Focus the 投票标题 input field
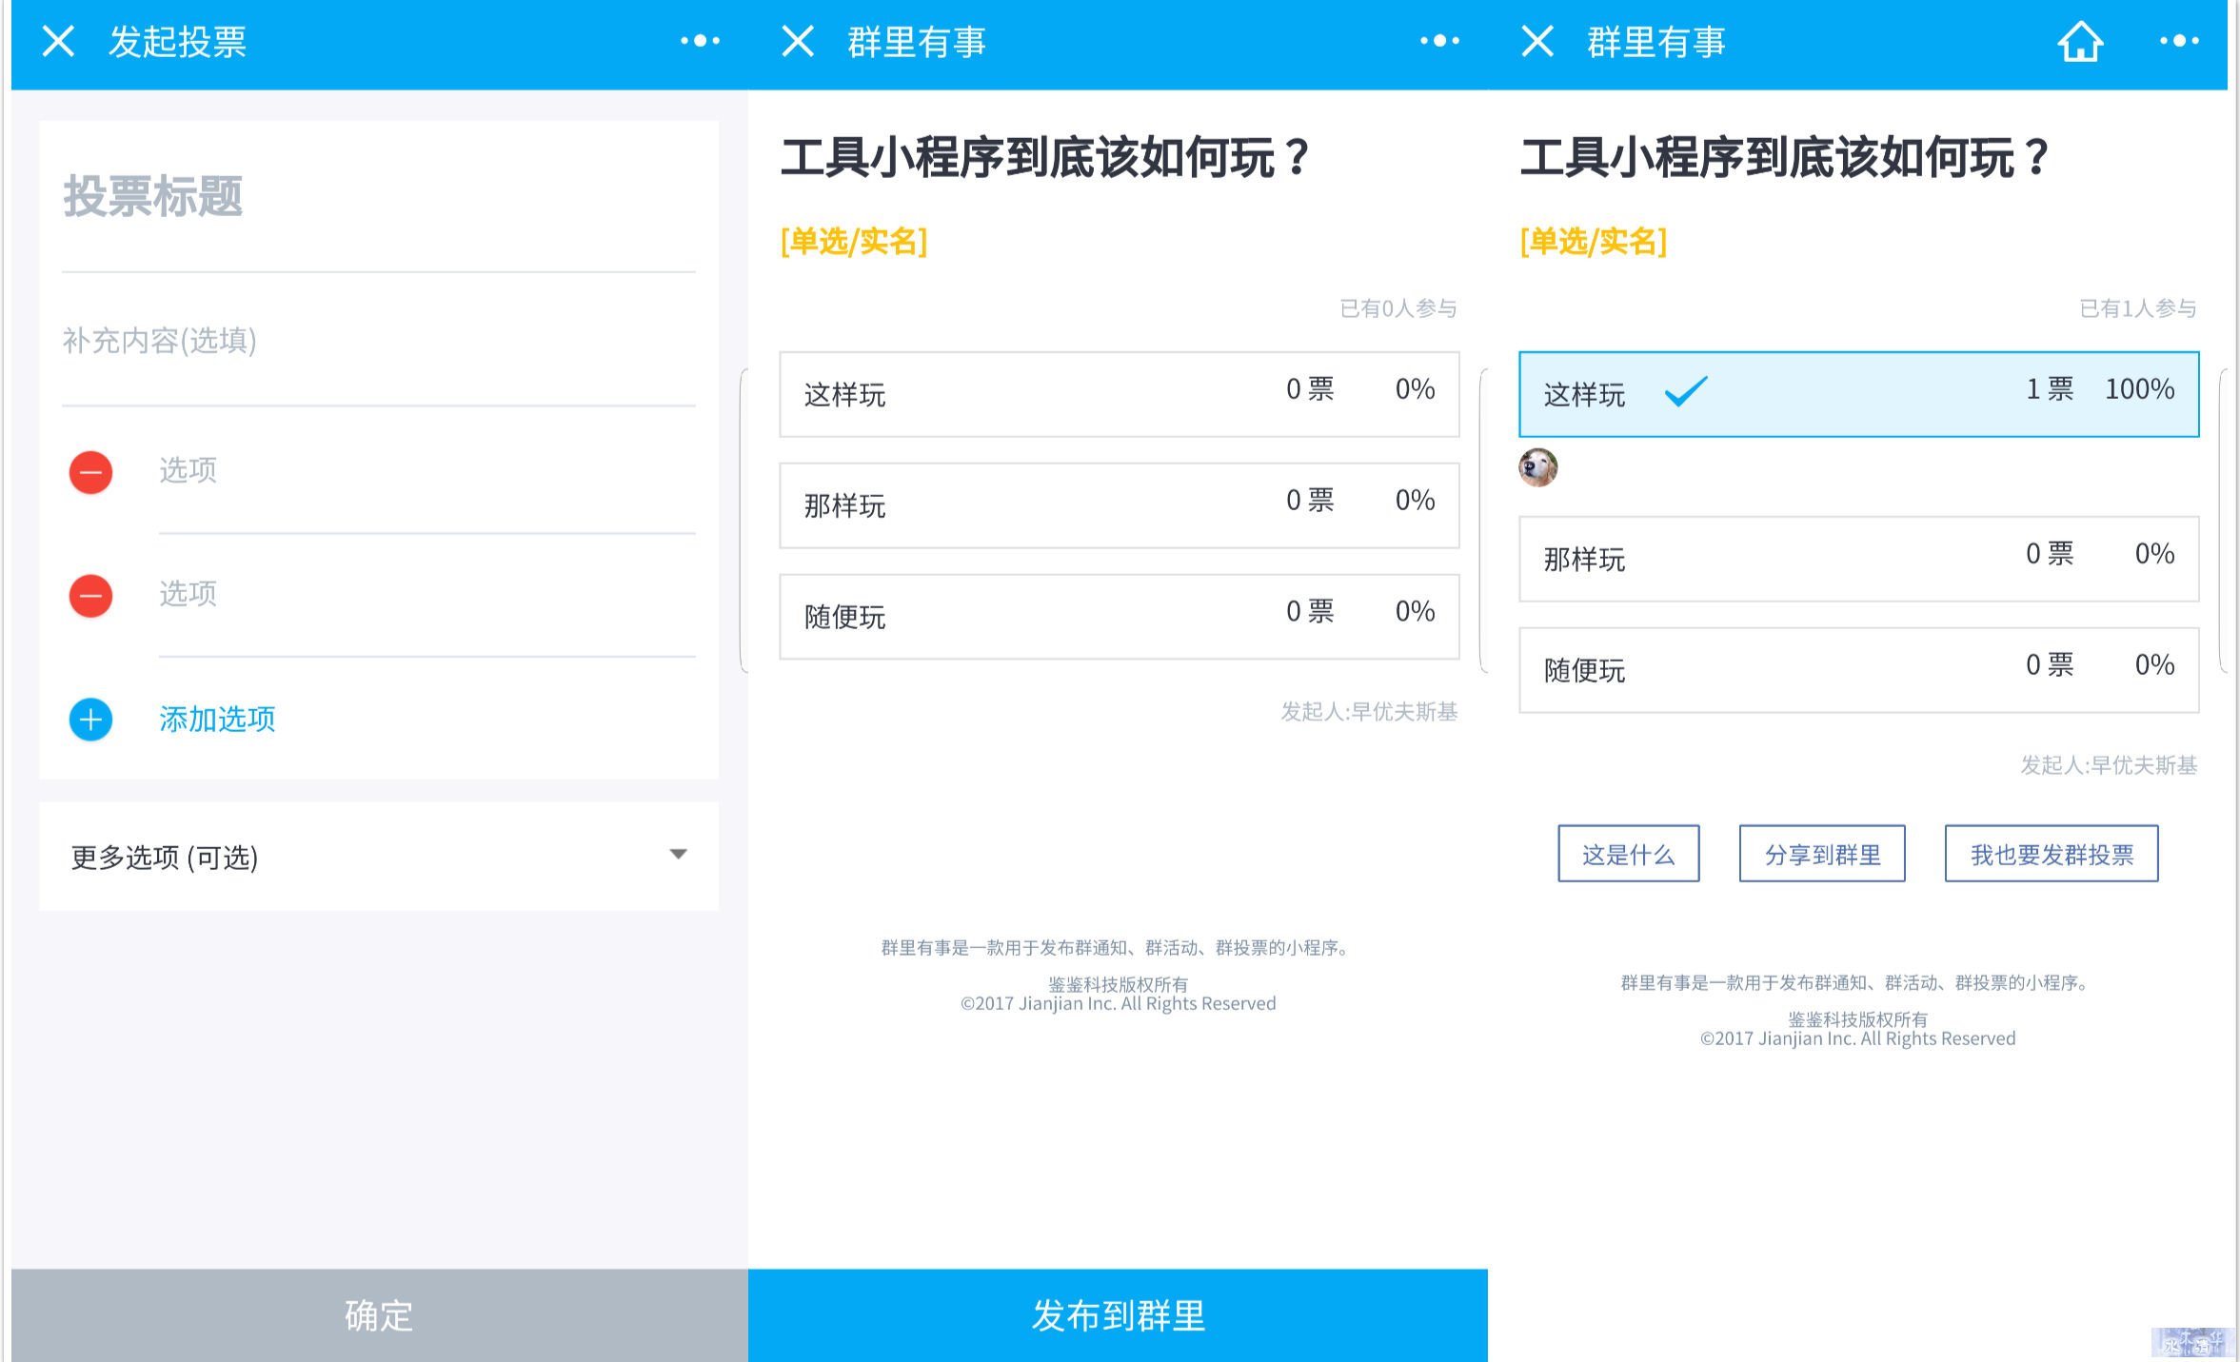The width and height of the screenshot is (2240, 1362). pyautogui.click(x=379, y=198)
